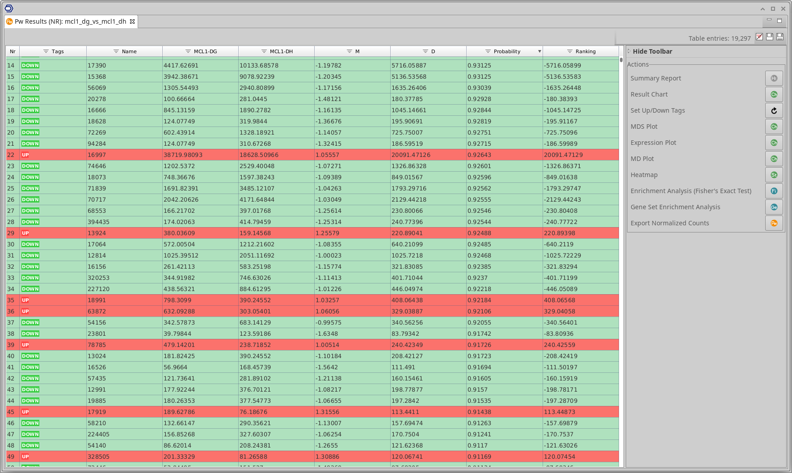Close the Pw Results tab
The image size is (792, 473).
pyautogui.click(x=132, y=21)
